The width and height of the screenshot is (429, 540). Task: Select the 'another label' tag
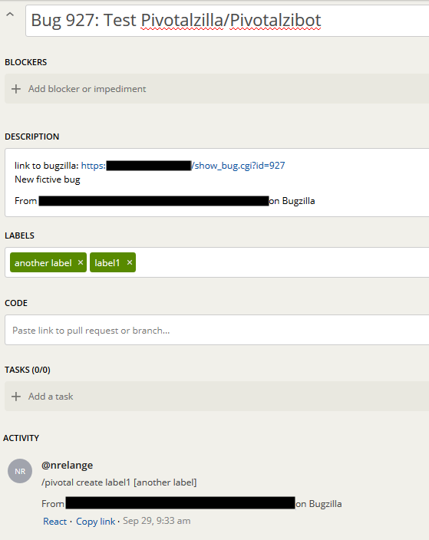[43, 263]
